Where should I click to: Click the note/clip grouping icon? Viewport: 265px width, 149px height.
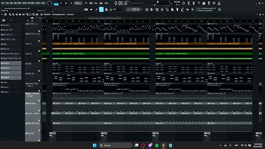[x=96, y=9]
